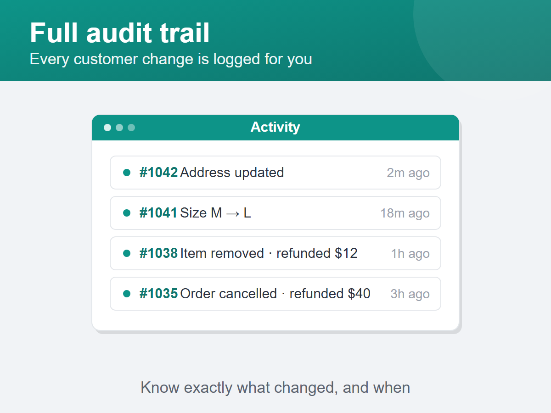
Task: Select the Address updated activity row
Action: [275, 173]
